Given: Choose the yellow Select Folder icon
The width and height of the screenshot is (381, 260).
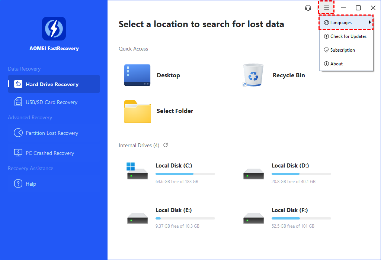Looking at the screenshot, I should tap(137, 111).
